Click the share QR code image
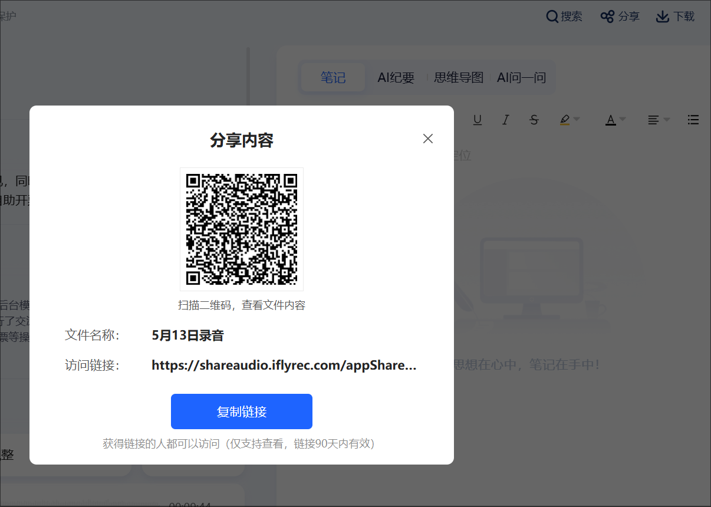Screen dimensions: 711x507 point(242,229)
